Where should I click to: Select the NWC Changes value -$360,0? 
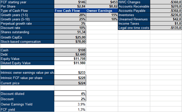(x=166, y=2)
